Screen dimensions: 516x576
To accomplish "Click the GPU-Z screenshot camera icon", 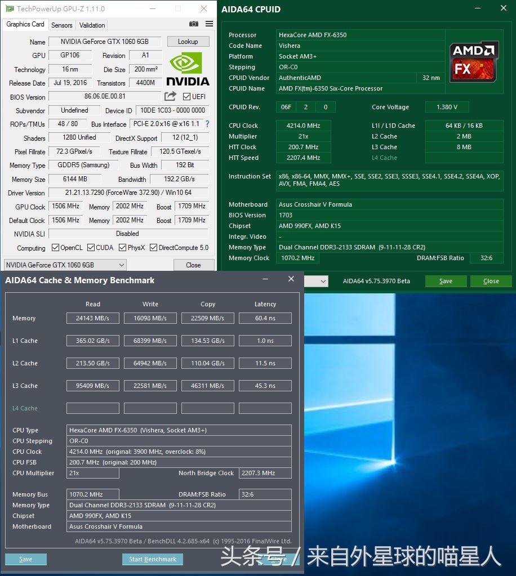I will tap(194, 24).
